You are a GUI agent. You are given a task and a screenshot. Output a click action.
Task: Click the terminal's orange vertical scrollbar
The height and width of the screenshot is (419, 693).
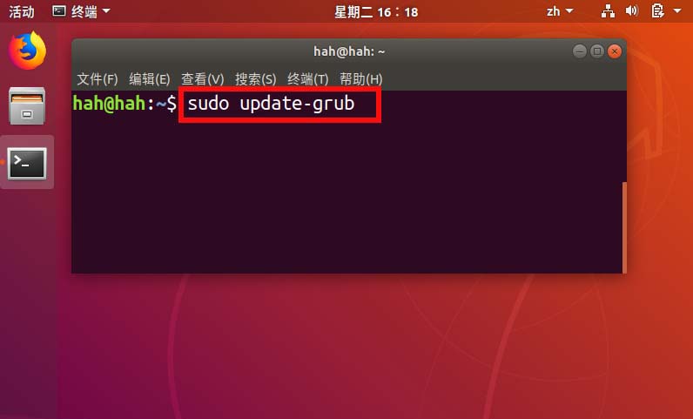pos(624,227)
